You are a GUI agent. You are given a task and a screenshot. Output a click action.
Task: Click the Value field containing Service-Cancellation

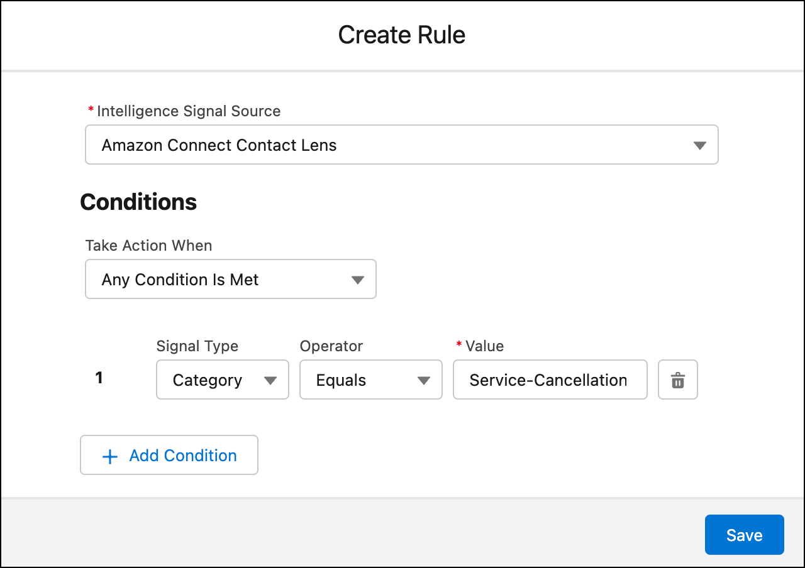coord(550,380)
